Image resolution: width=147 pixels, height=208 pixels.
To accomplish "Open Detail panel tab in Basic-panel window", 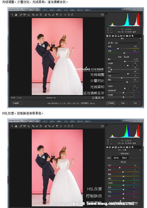I will 113,36.
